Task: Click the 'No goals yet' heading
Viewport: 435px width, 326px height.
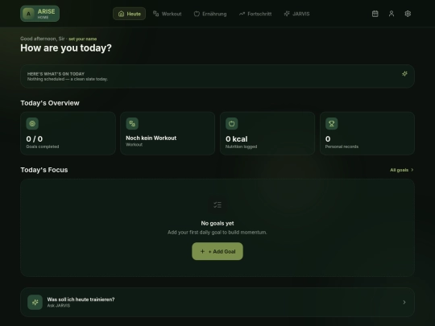Action: tap(217, 223)
